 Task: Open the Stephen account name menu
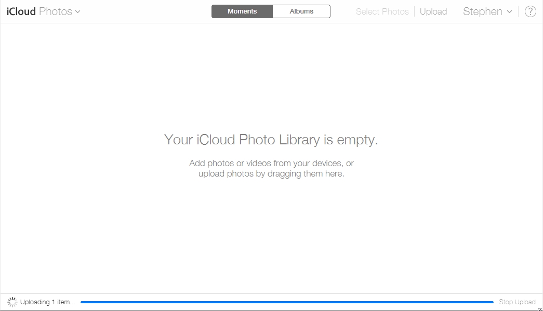click(x=482, y=11)
